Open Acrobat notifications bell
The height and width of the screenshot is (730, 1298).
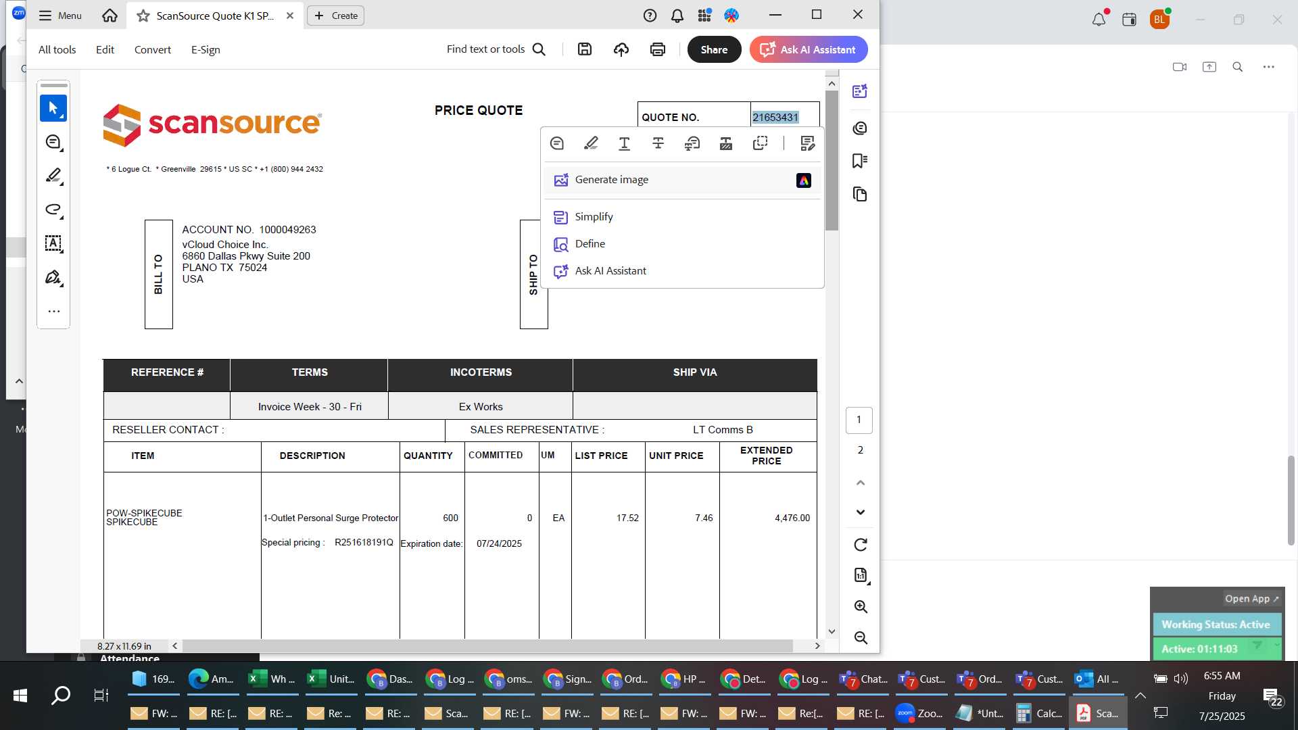pyautogui.click(x=677, y=16)
